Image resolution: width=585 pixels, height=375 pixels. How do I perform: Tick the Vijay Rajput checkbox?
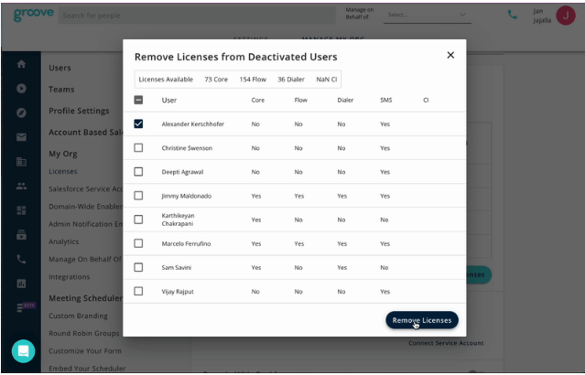(x=138, y=291)
